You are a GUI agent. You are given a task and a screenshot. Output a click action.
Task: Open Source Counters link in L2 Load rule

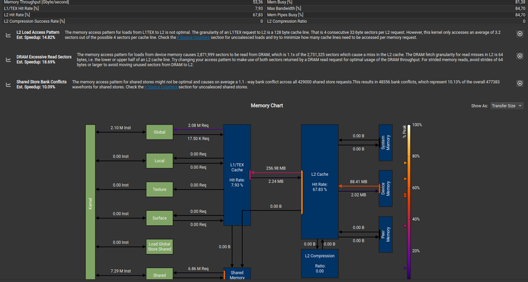(193, 38)
